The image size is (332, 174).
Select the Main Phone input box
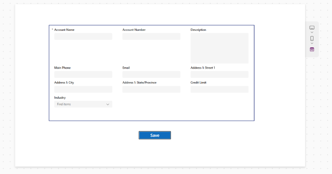point(83,75)
